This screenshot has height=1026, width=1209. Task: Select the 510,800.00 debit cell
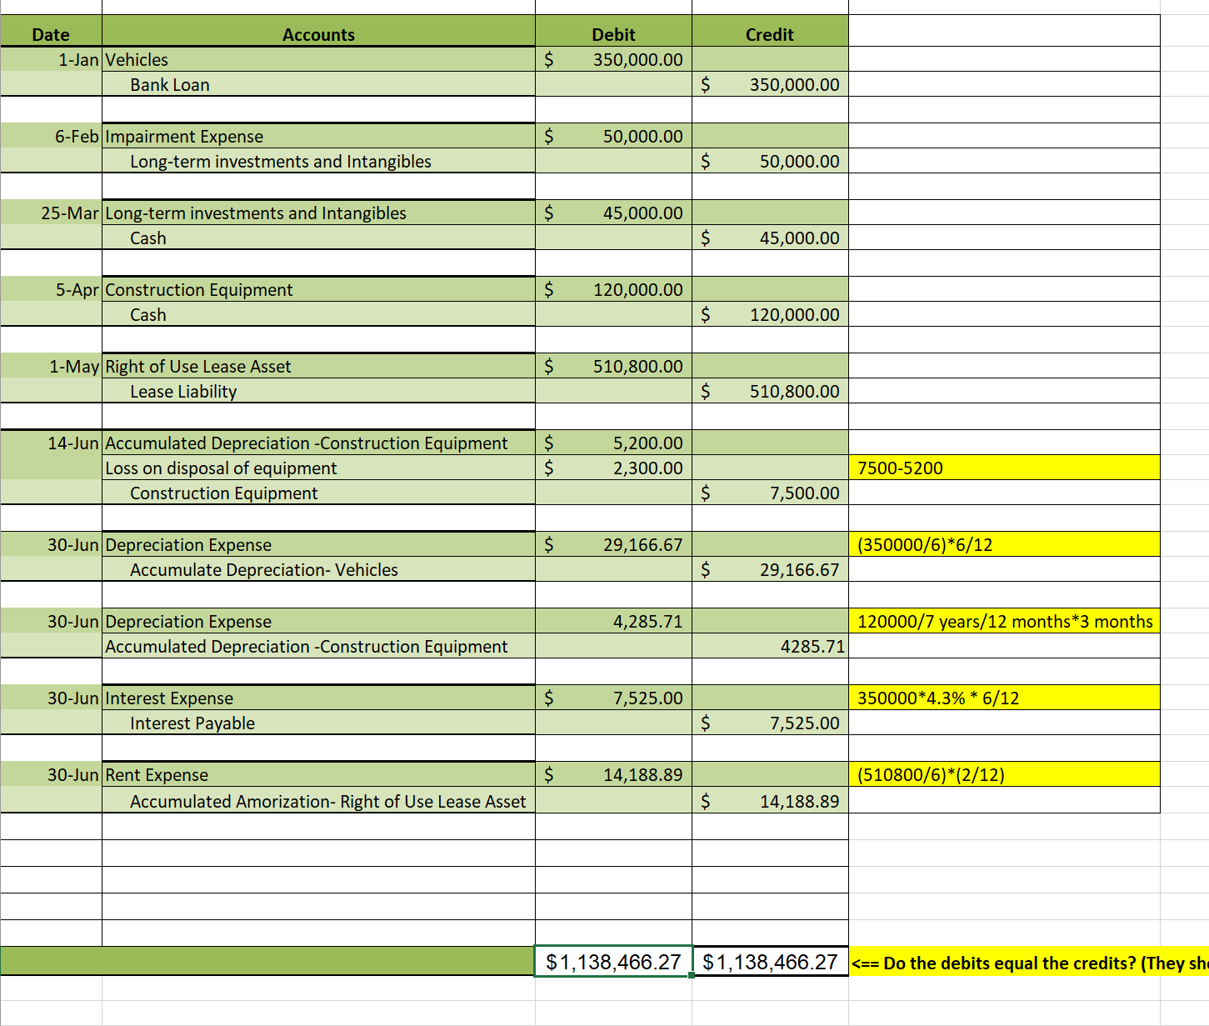click(613, 366)
